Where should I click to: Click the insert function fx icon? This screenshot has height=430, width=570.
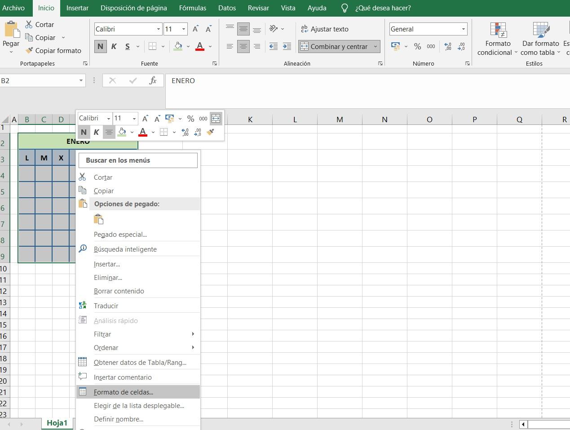(153, 80)
